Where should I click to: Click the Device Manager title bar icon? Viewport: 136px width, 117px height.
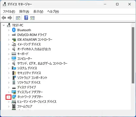(x=4, y=4)
